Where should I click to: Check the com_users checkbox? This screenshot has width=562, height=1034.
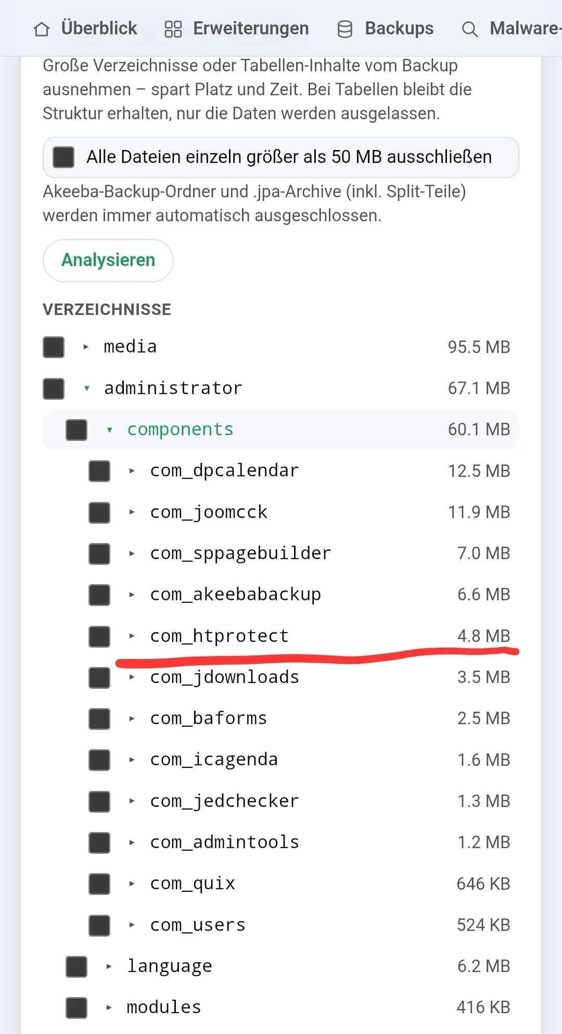(99, 925)
